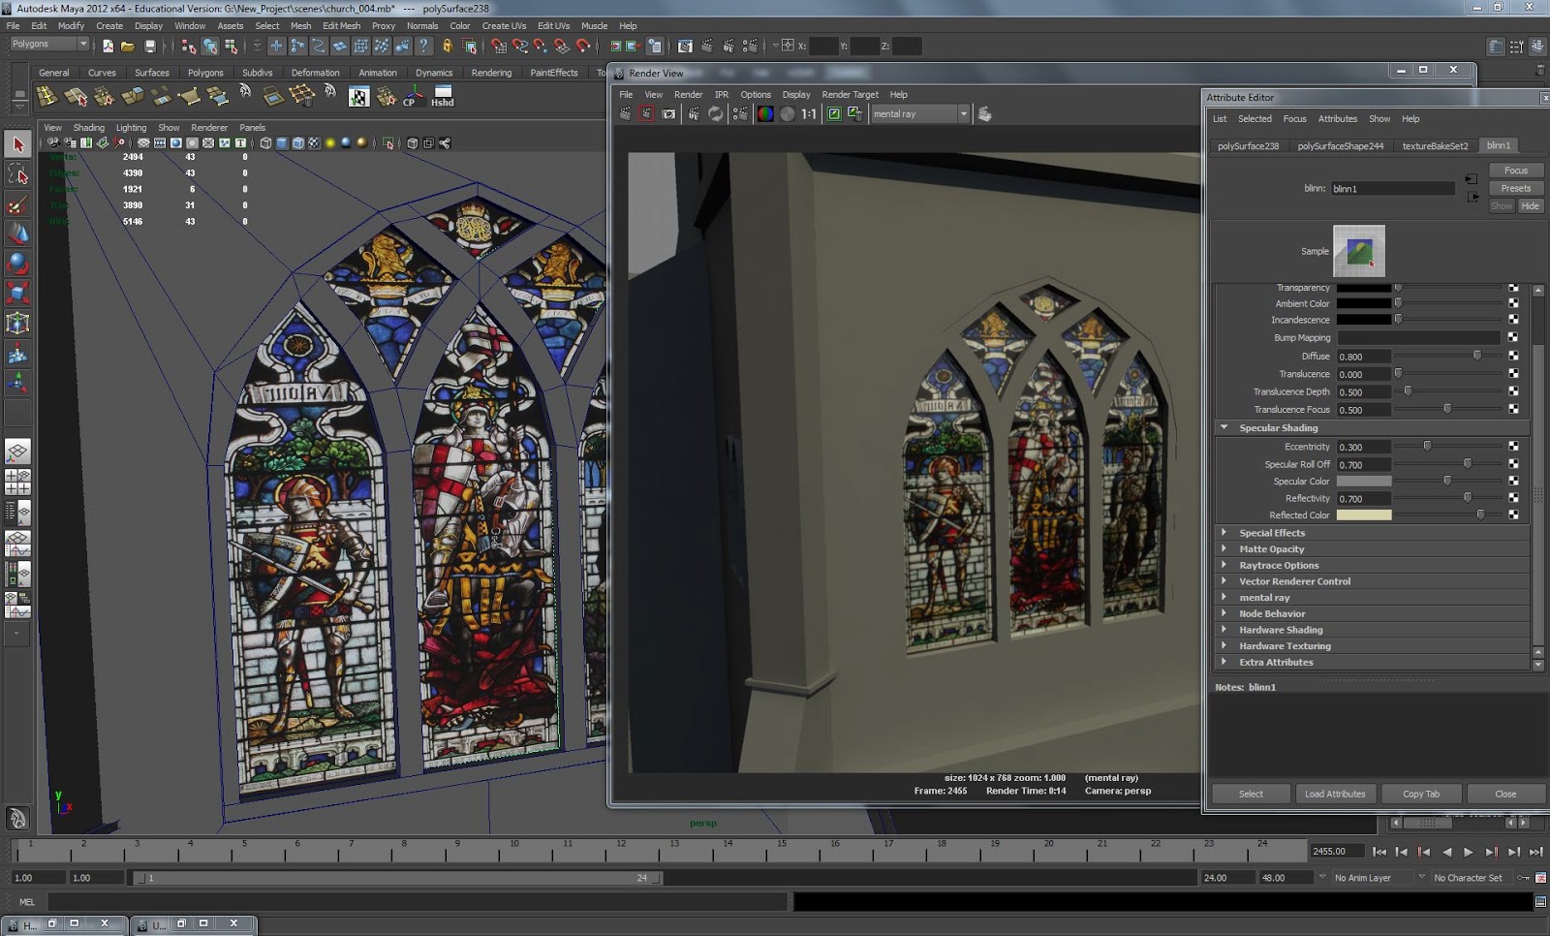Image resolution: width=1550 pixels, height=936 pixels.
Task: Redo previous render in Render View
Action: (x=625, y=113)
